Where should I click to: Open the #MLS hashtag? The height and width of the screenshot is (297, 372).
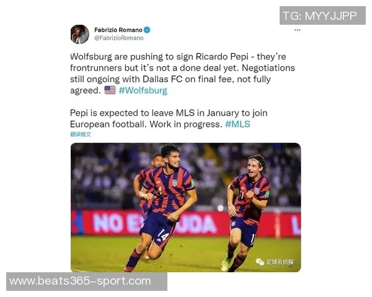point(237,124)
